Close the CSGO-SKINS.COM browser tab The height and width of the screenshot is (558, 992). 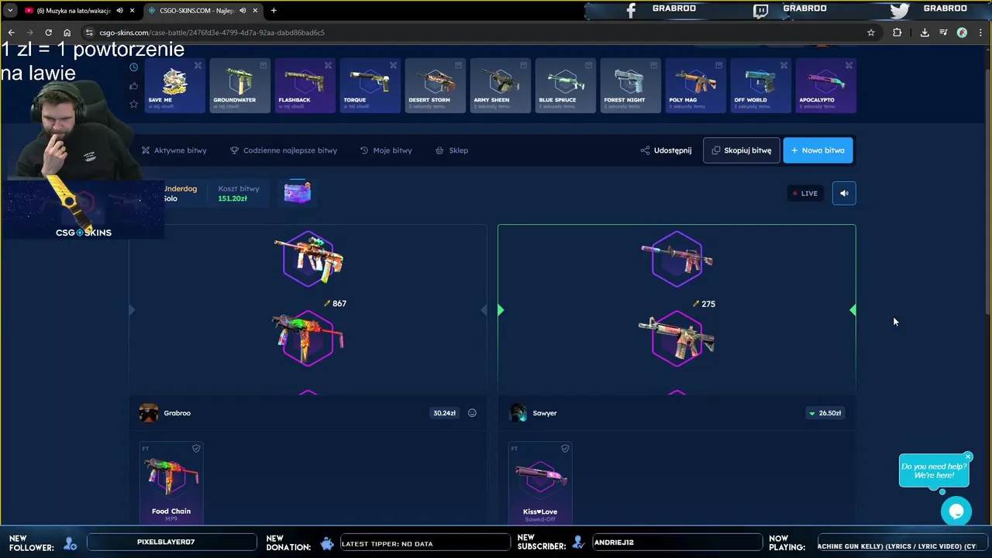tap(255, 11)
